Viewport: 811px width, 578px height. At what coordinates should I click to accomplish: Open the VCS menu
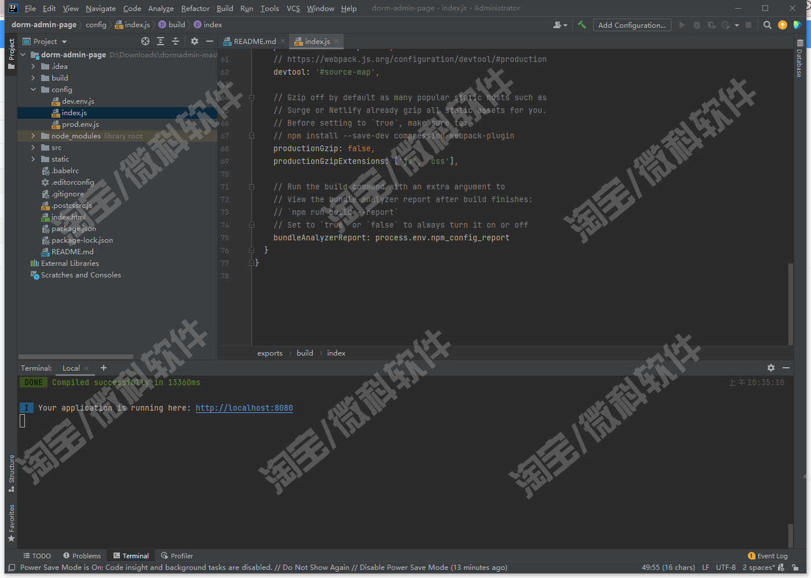pyautogui.click(x=293, y=8)
